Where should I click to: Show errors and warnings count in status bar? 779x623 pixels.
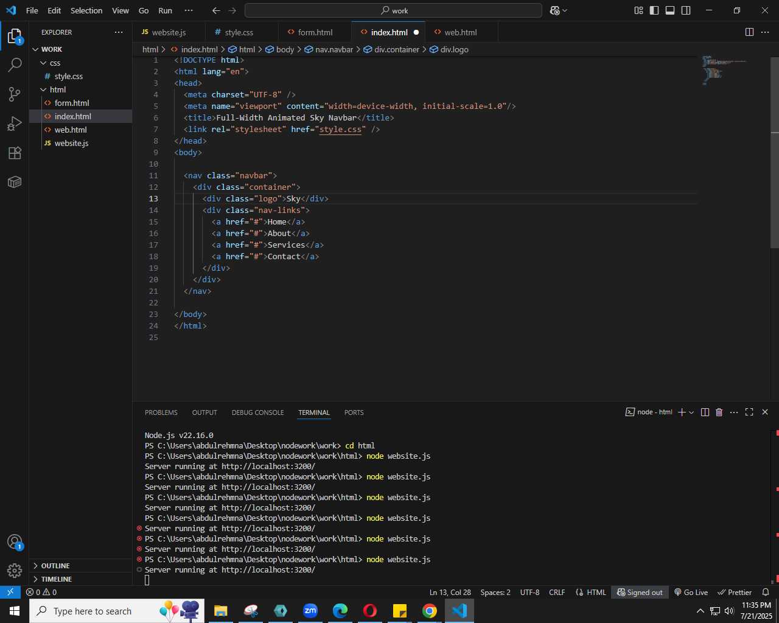(41, 592)
